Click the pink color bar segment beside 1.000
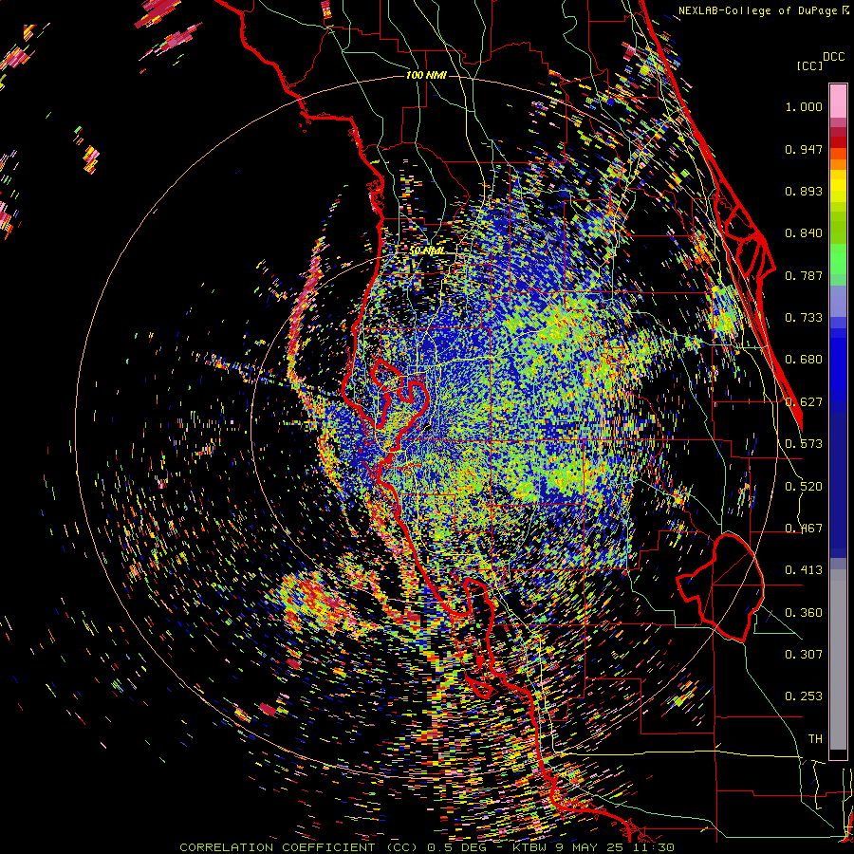 point(838,101)
